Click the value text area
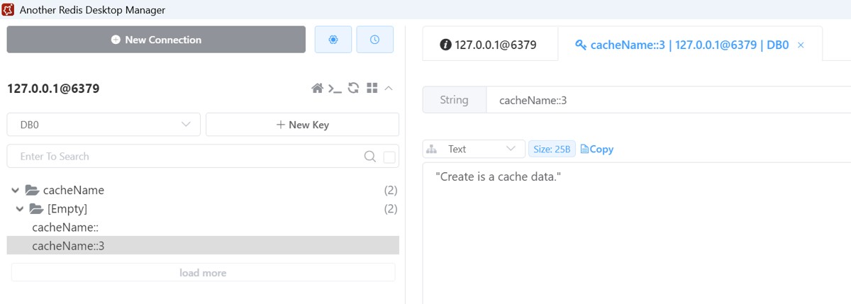This screenshot has width=851, height=304. 637,234
